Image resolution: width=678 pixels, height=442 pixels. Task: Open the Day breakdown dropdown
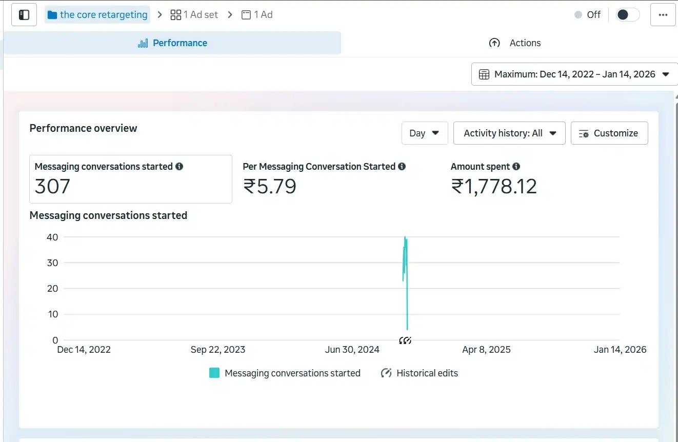pos(424,133)
